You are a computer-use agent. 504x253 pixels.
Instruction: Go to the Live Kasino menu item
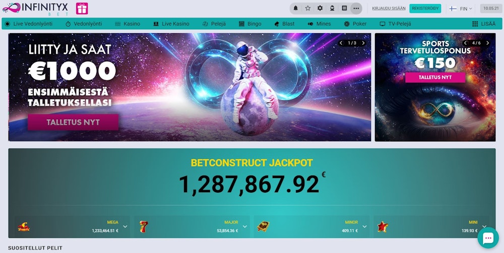coord(171,24)
